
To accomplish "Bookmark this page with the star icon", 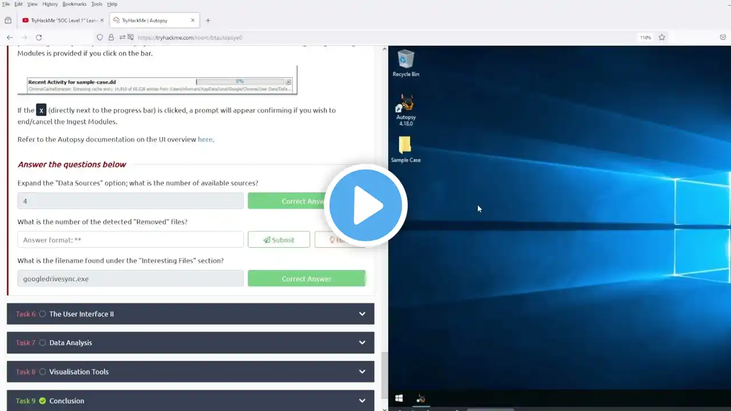I will point(662,38).
